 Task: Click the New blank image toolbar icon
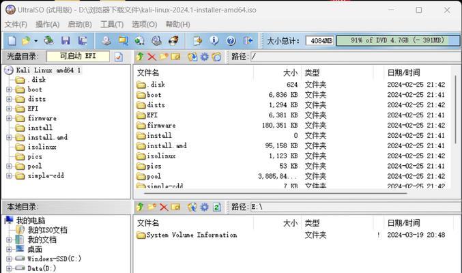pyautogui.click(x=12, y=40)
